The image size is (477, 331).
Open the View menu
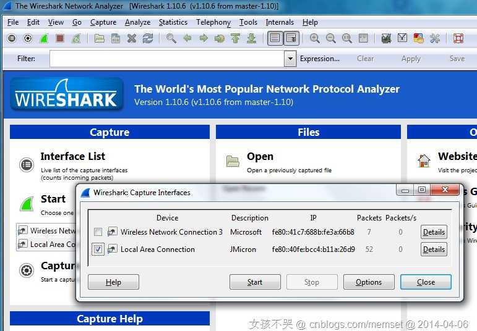56,22
